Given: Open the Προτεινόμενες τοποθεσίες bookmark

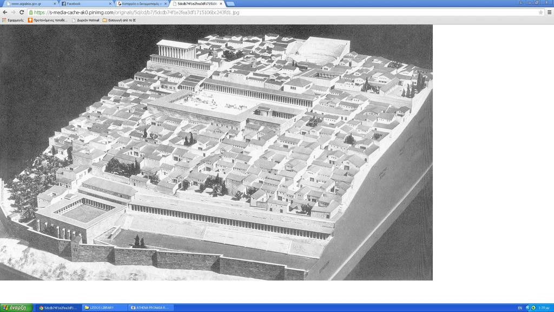Looking at the screenshot, I should pyautogui.click(x=48, y=21).
